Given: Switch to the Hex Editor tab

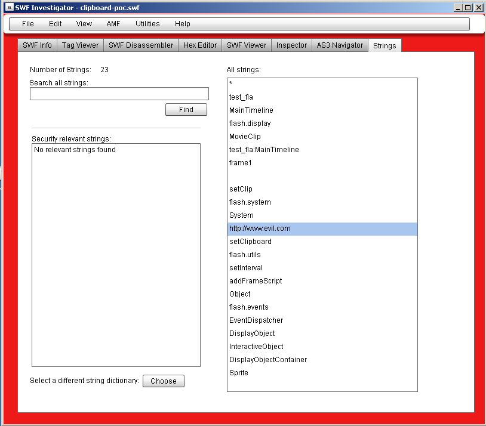Looking at the screenshot, I should pos(200,45).
